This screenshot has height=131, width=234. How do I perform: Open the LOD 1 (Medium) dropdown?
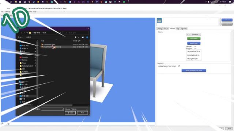pyautogui.click(x=193, y=35)
